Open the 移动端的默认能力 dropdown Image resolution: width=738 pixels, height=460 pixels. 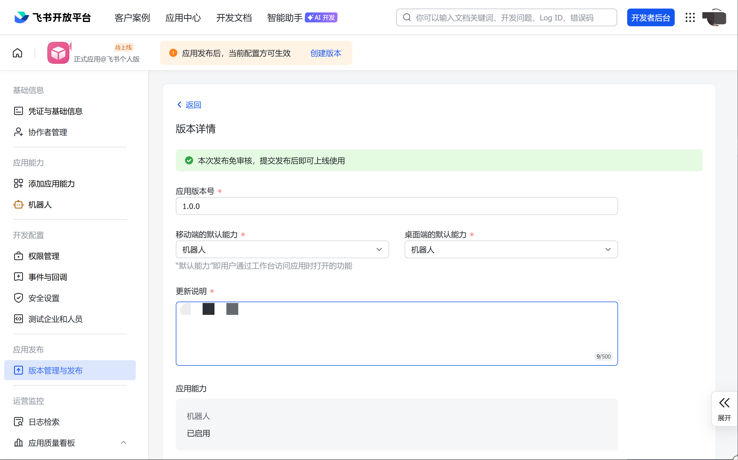(379, 249)
